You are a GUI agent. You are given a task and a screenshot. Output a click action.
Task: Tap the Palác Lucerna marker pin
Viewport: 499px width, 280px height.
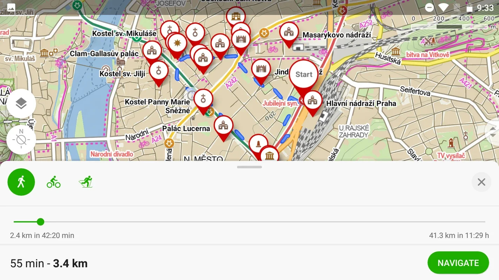tap(224, 127)
